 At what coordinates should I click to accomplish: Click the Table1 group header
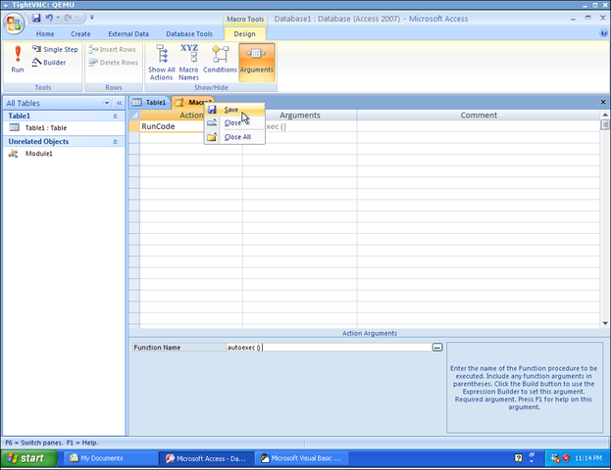point(64,116)
